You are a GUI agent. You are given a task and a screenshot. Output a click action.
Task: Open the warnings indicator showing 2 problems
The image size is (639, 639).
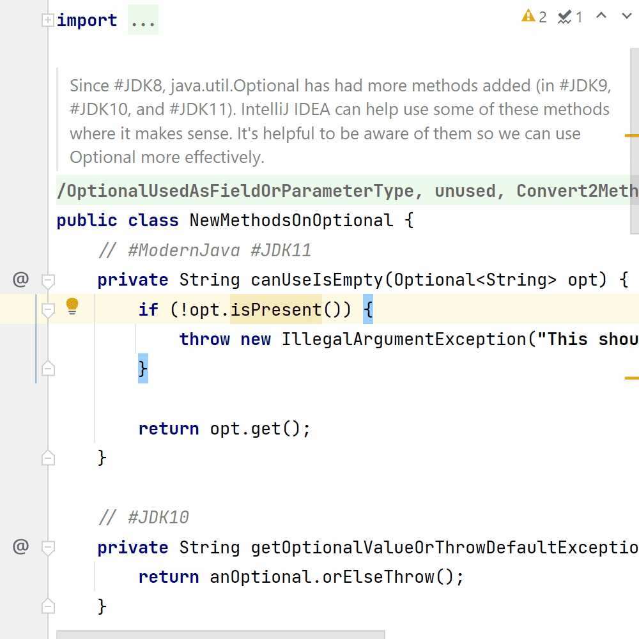click(534, 17)
